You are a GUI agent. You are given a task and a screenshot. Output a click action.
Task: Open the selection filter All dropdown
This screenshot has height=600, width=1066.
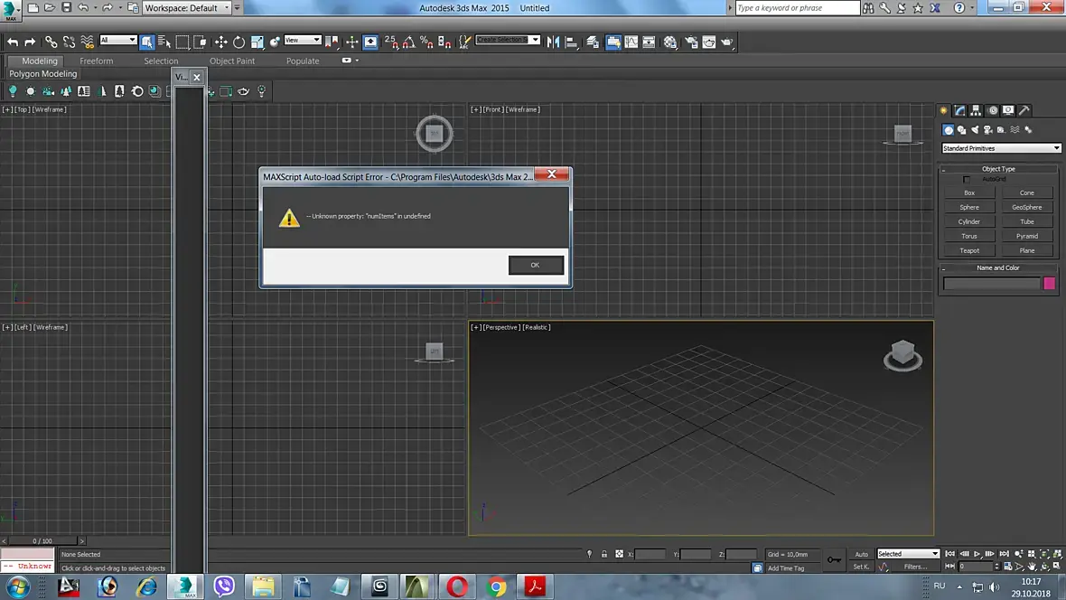point(118,40)
